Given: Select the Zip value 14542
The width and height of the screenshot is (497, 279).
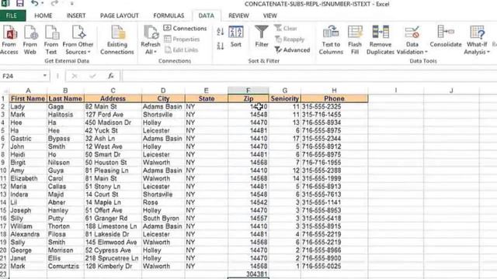Looking at the screenshot, I should coord(248,202).
